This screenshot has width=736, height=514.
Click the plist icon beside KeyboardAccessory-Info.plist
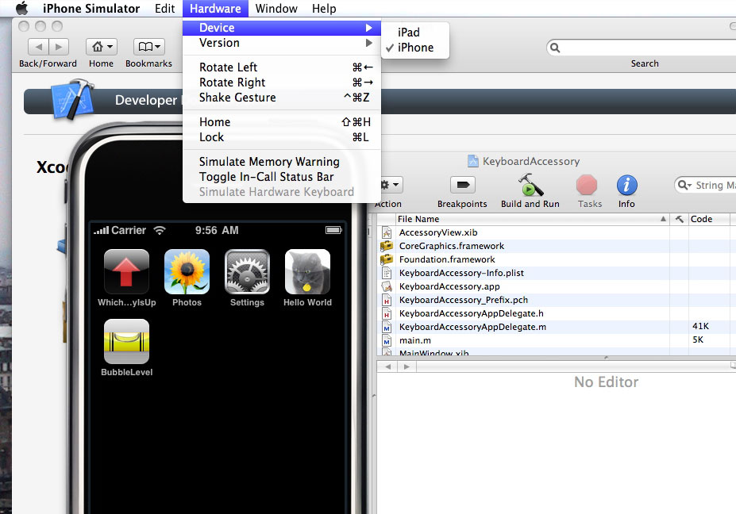click(387, 273)
